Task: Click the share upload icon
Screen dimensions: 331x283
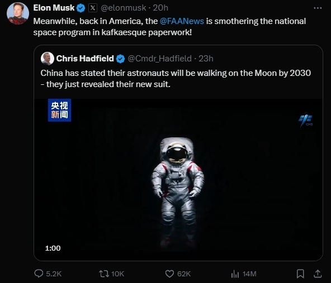Action: (318, 274)
